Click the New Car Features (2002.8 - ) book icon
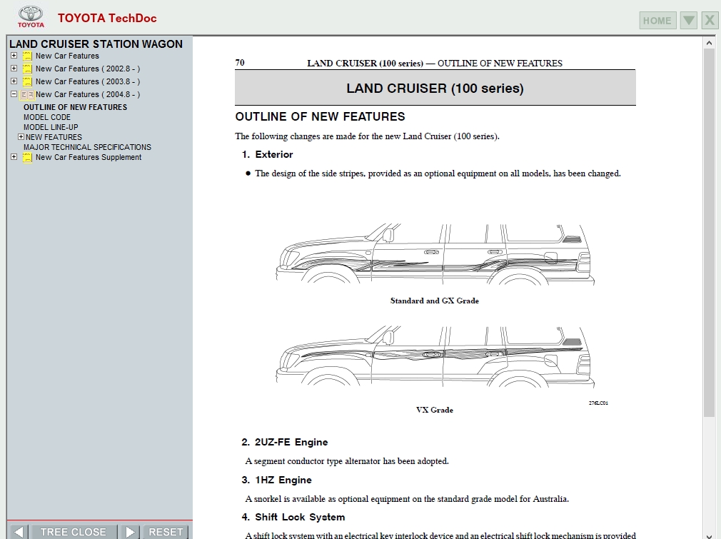This screenshot has width=721, height=539. tap(27, 69)
